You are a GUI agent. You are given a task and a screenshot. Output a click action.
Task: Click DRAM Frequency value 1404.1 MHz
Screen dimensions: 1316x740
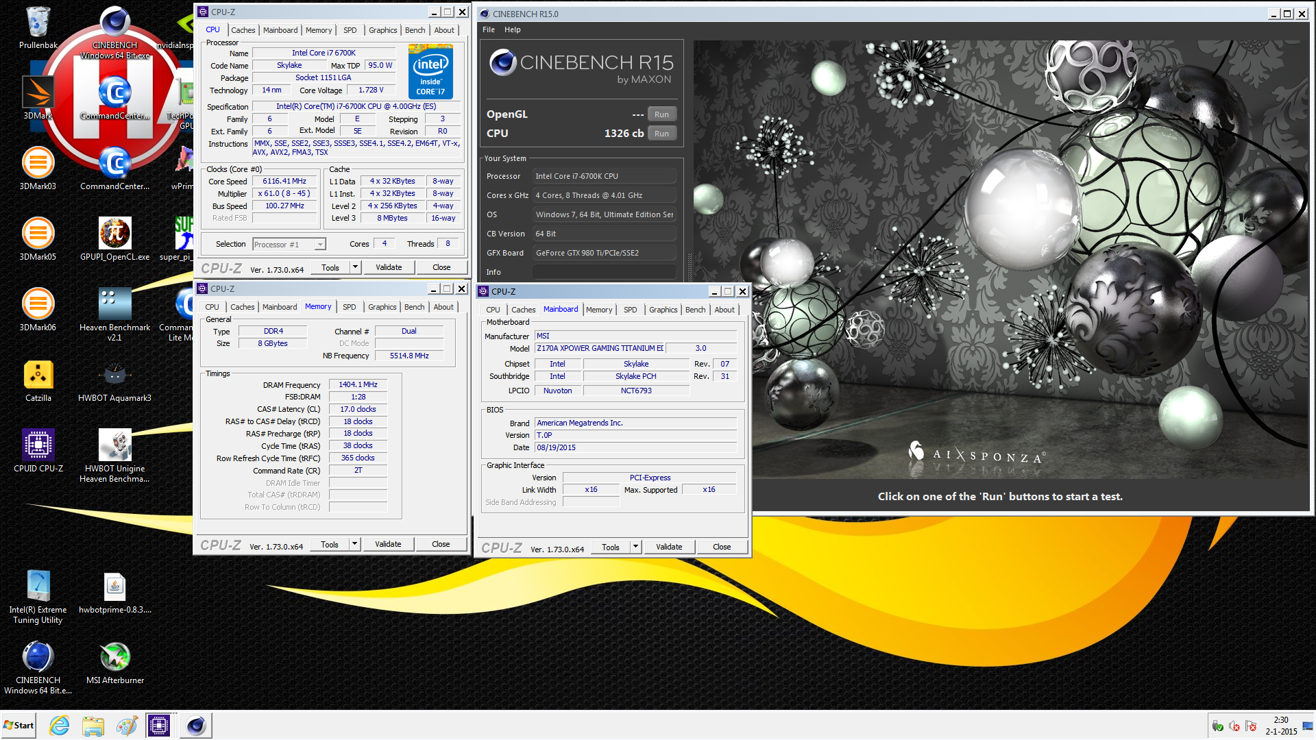(358, 385)
